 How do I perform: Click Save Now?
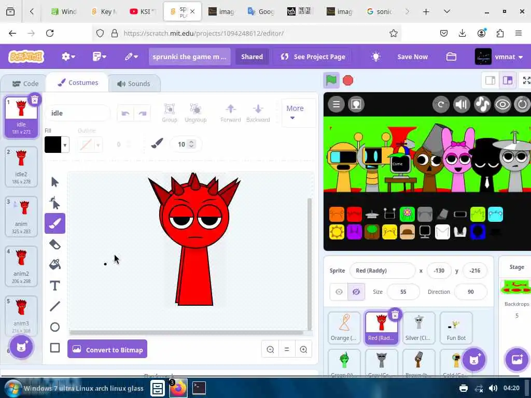[412, 56]
